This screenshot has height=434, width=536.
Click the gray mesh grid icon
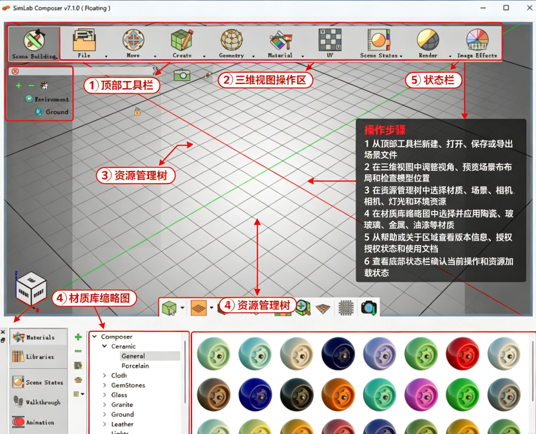click(x=346, y=307)
